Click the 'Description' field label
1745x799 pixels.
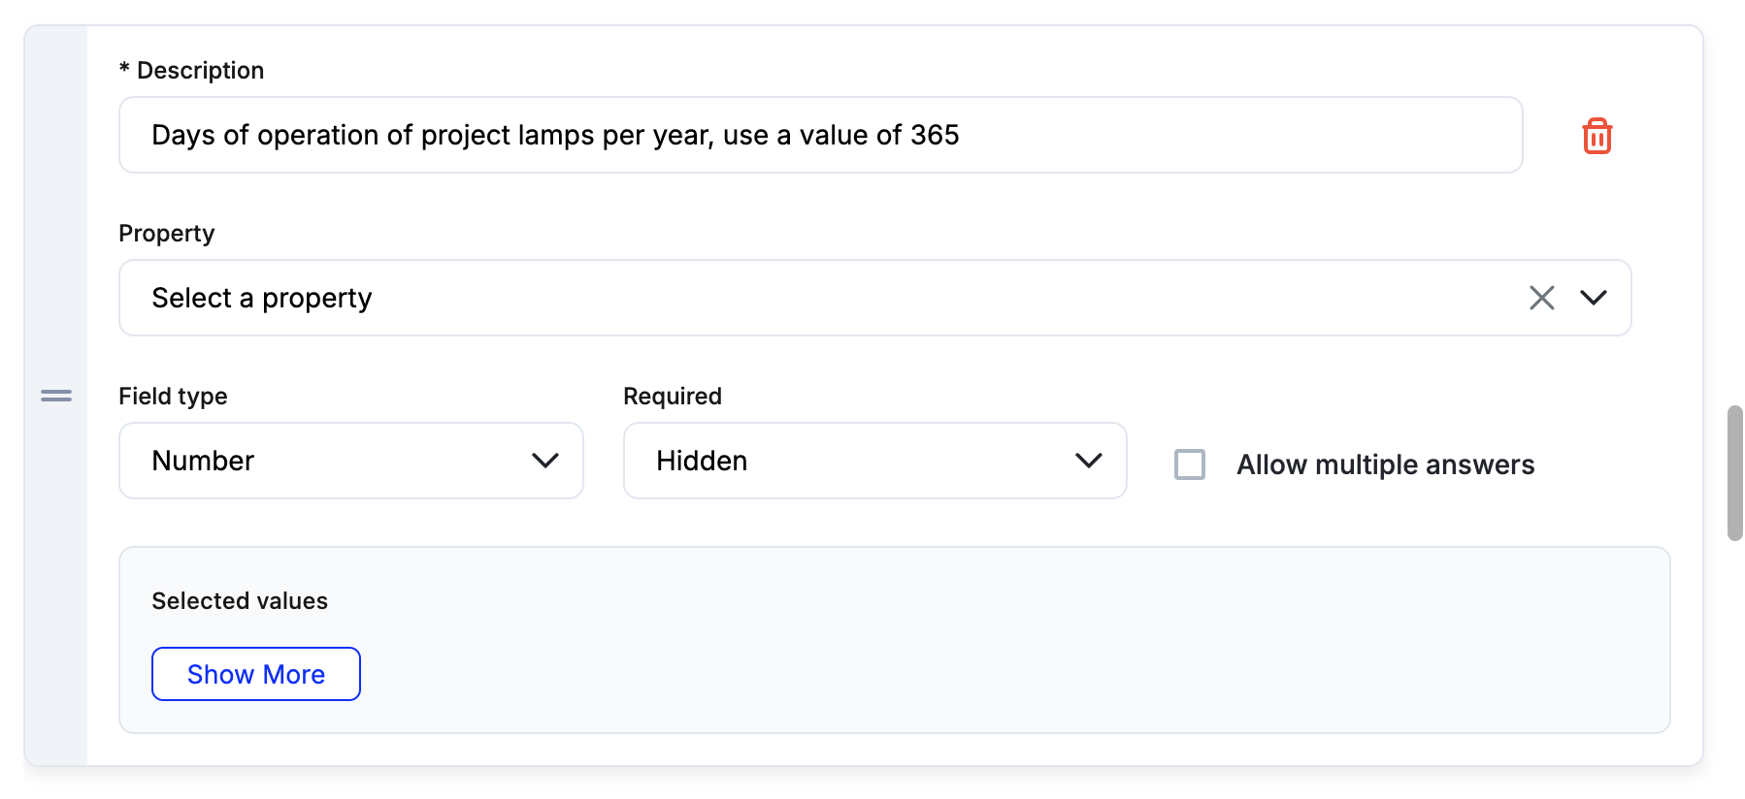(x=200, y=71)
